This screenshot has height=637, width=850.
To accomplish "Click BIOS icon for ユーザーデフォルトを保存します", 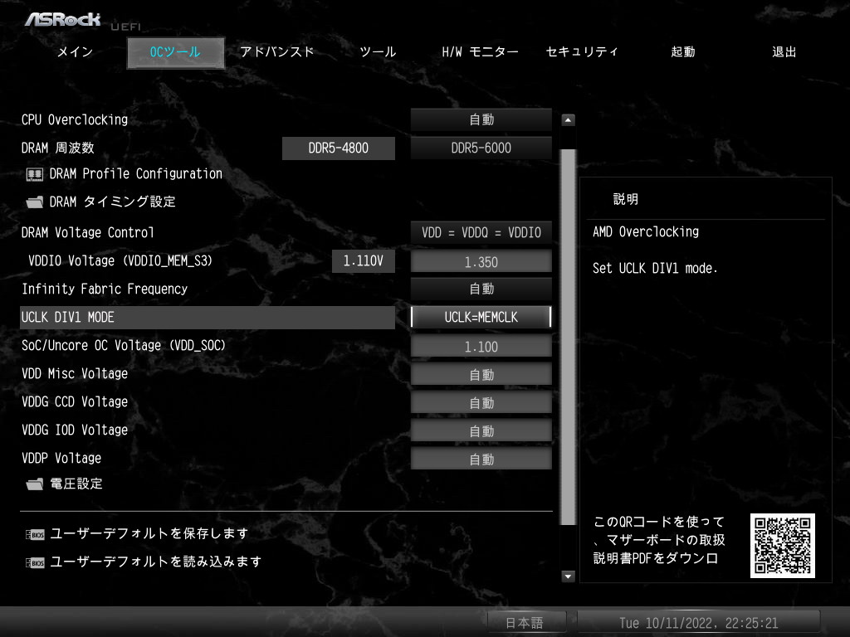I will point(35,535).
